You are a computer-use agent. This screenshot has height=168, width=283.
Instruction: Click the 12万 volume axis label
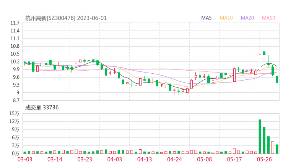coord(14,122)
